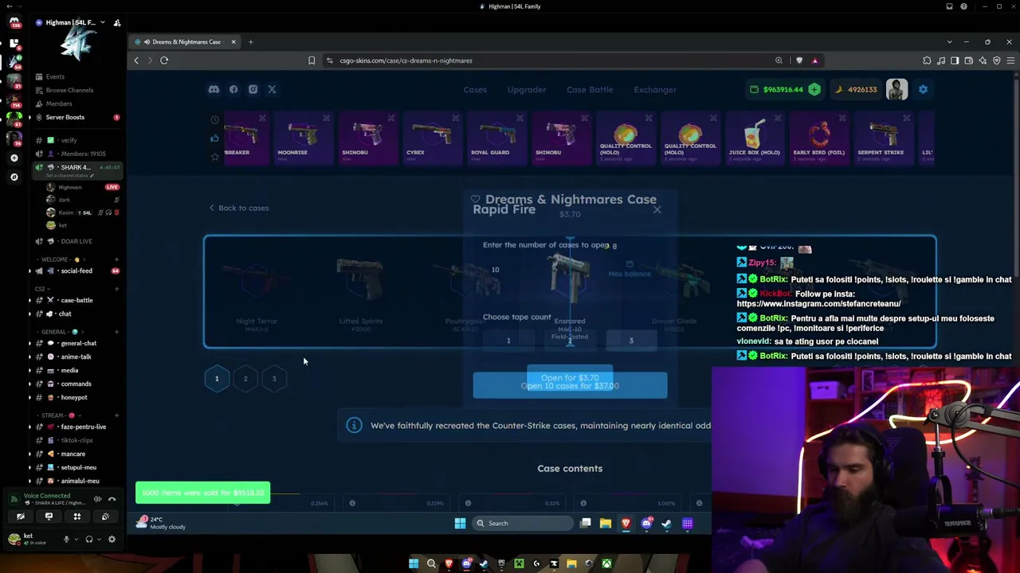
Task: Open the general-chat channel
Action: tap(78, 344)
